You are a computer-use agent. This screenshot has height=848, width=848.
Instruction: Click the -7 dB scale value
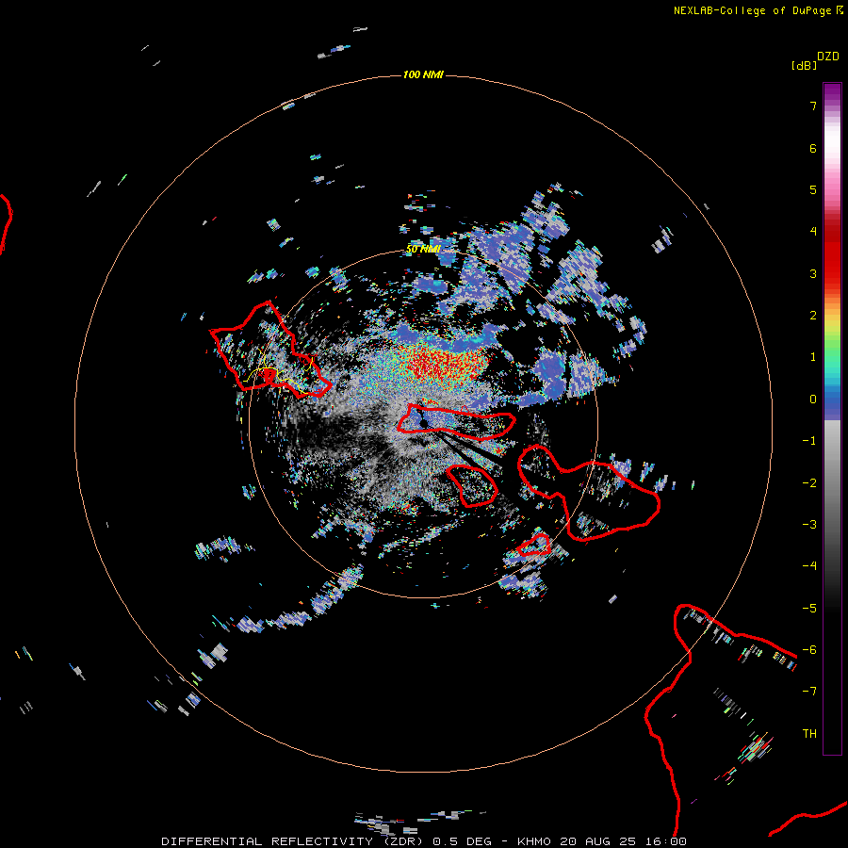click(809, 692)
